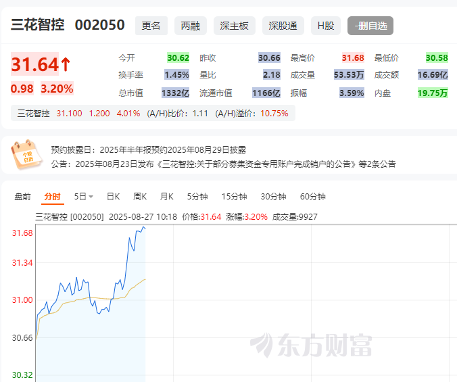Click the 流通市值 value 1166亿
Screen dimensions: 457x382
[266, 93]
